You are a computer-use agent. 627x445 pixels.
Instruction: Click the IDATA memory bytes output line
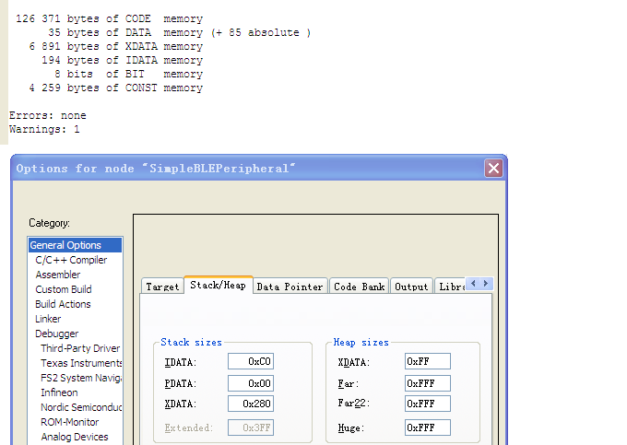tap(123, 60)
